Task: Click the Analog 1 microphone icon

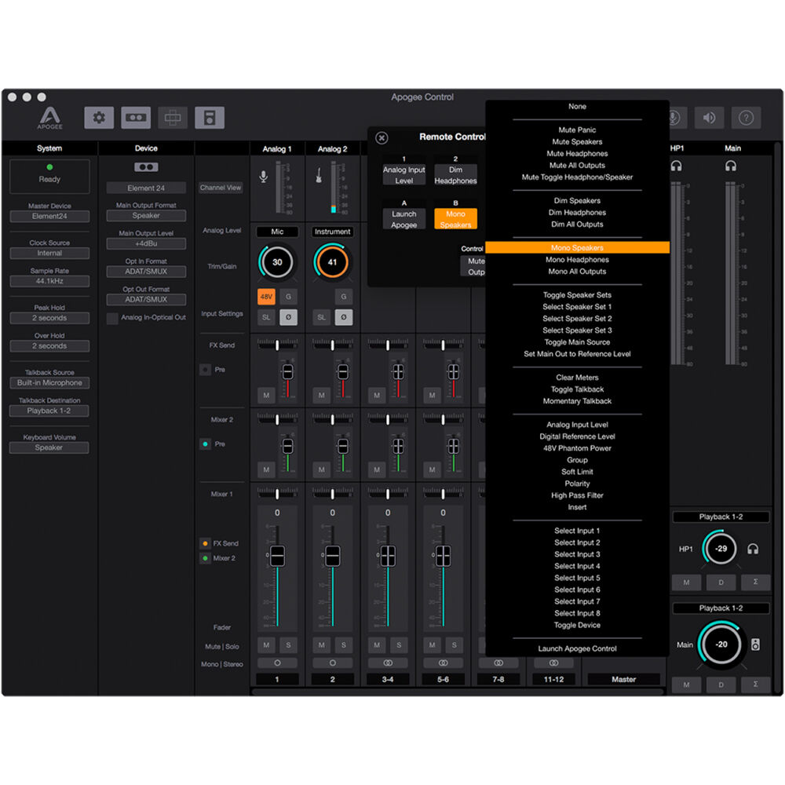Action: [264, 177]
